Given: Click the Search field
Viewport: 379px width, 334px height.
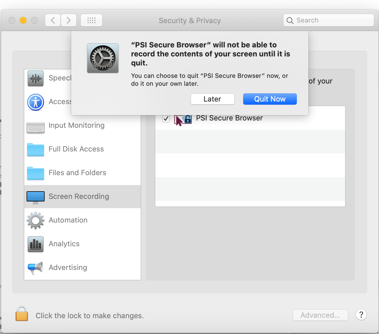Looking at the screenshot, I should point(328,20).
